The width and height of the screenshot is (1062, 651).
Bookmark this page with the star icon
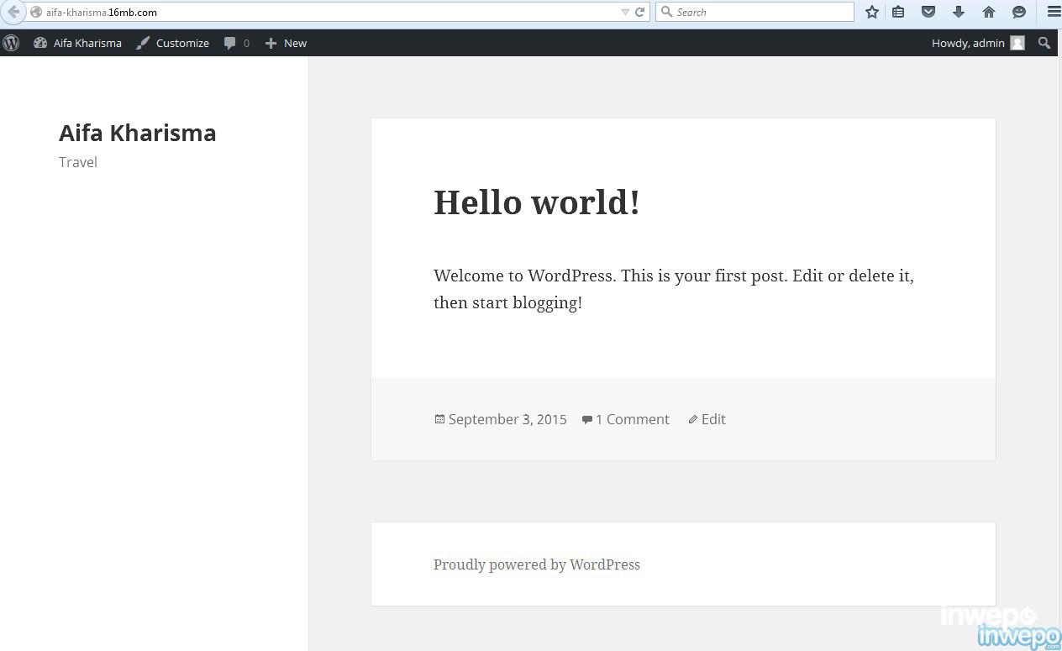pyautogui.click(x=872, y=12)
